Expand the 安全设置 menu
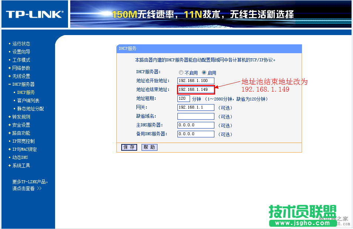The image size is (353, 229). point(21,125)
